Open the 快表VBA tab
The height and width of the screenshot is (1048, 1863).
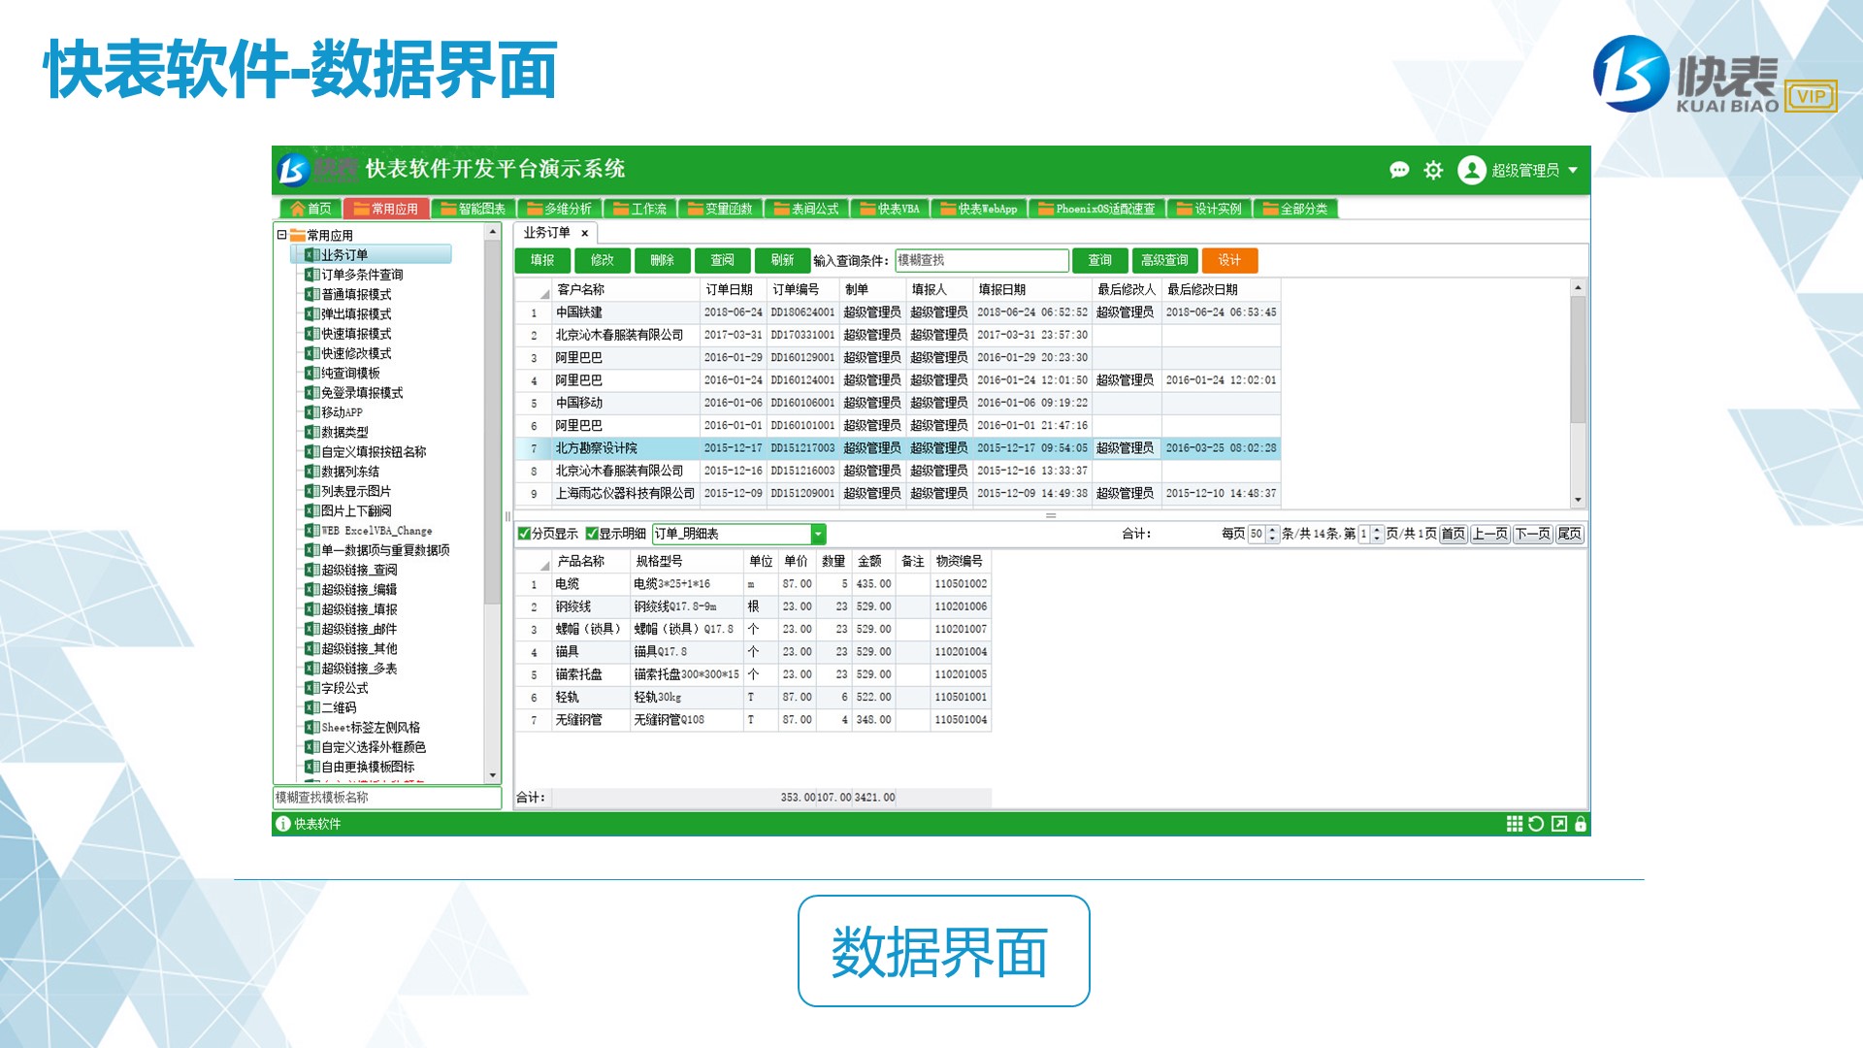click(889, 209)
